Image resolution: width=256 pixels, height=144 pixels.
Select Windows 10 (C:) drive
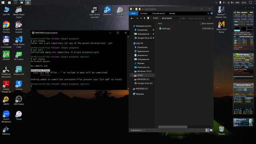pyautogui.click(x=143, y=71)
